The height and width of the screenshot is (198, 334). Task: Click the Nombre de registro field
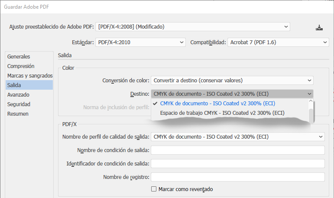coord(238,177)
